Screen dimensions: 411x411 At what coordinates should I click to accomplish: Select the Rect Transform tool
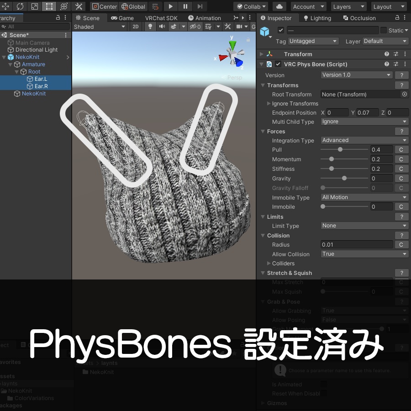pyautogui.click(x=49, y=6)
